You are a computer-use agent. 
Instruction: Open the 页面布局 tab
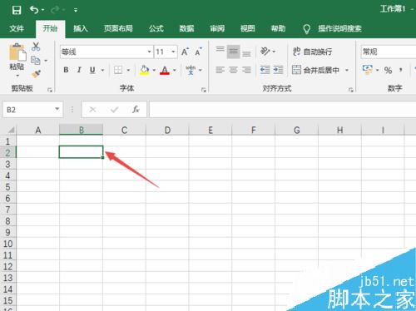pos(118,28)
